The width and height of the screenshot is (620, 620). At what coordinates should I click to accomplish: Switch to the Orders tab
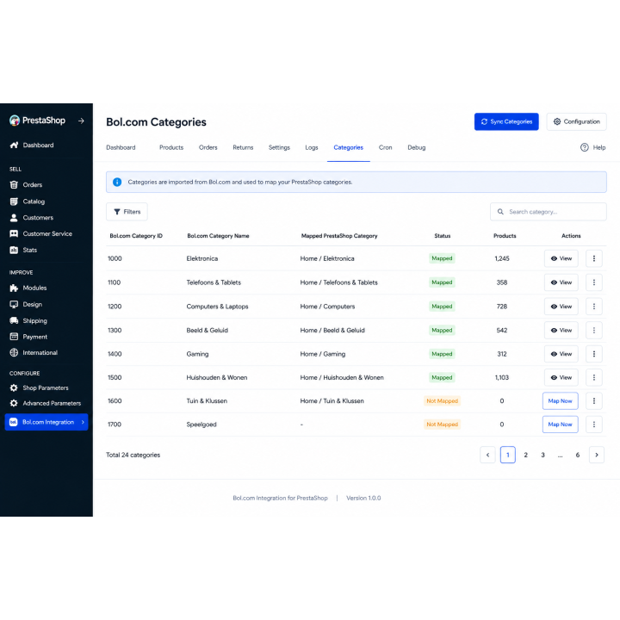[208, 147]
